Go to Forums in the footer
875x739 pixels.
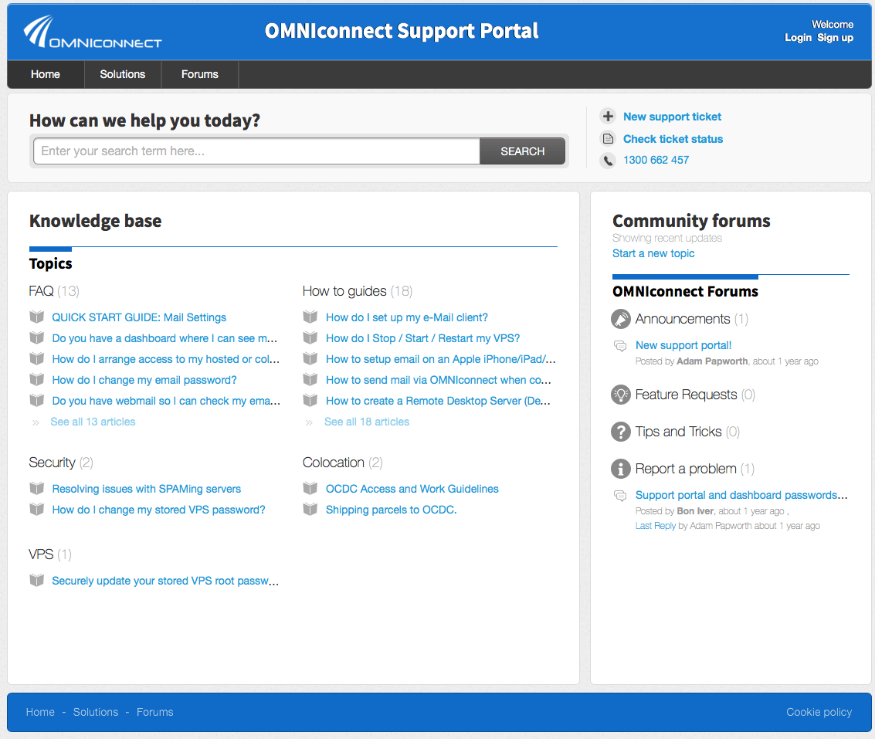click(154, 712)
